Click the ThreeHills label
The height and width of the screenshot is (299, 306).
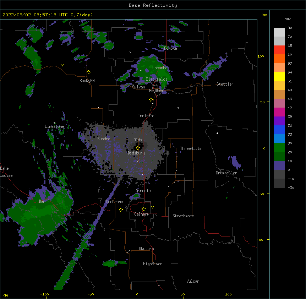pos(191,148)
